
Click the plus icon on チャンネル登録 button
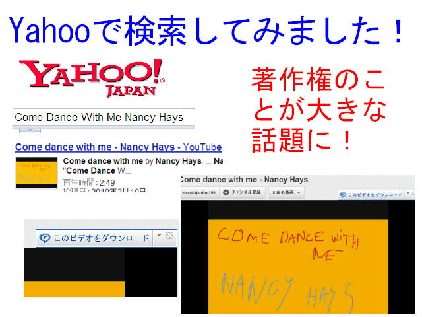tap(226, 192)
